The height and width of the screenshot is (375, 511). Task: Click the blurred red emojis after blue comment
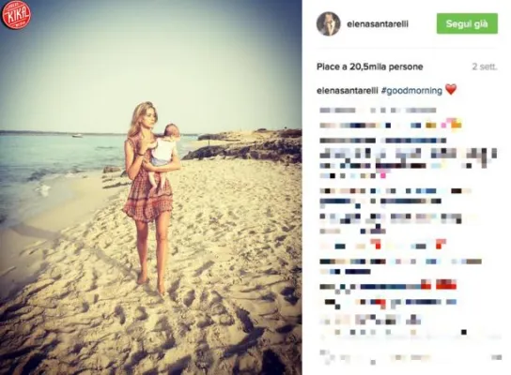click(x=439, y=285)
